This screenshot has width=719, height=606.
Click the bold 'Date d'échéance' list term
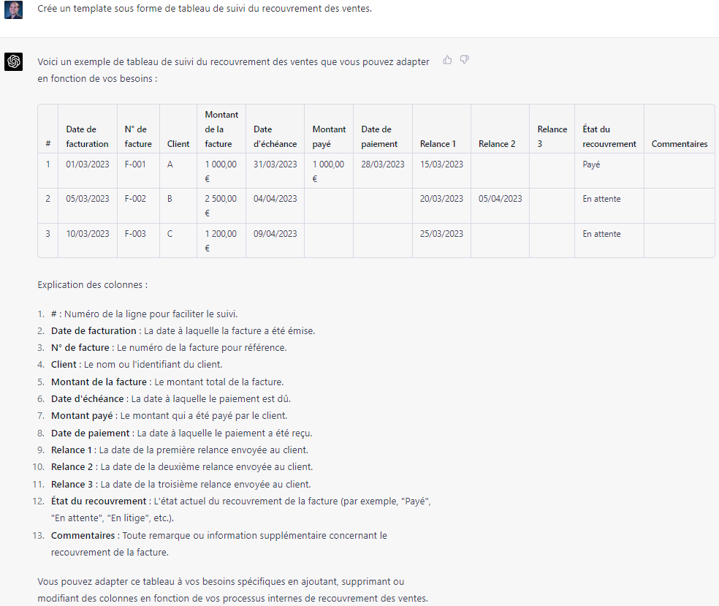coord(88,399)
